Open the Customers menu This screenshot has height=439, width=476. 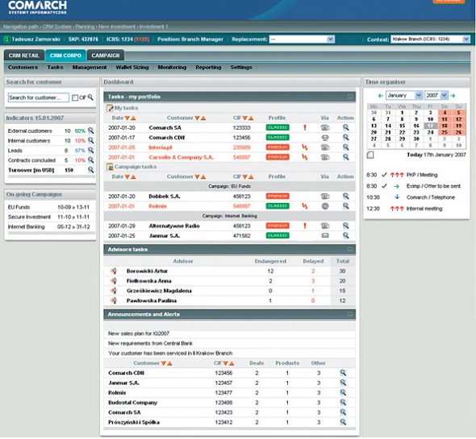tap(23, 68)
